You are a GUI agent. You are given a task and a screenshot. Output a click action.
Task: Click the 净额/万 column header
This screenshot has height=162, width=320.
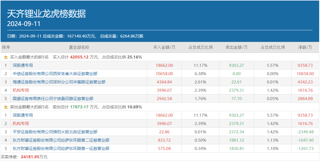point(305,47)
